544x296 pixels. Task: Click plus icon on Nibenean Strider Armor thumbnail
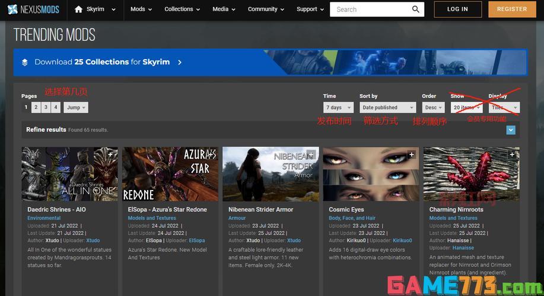click(311, 155)
